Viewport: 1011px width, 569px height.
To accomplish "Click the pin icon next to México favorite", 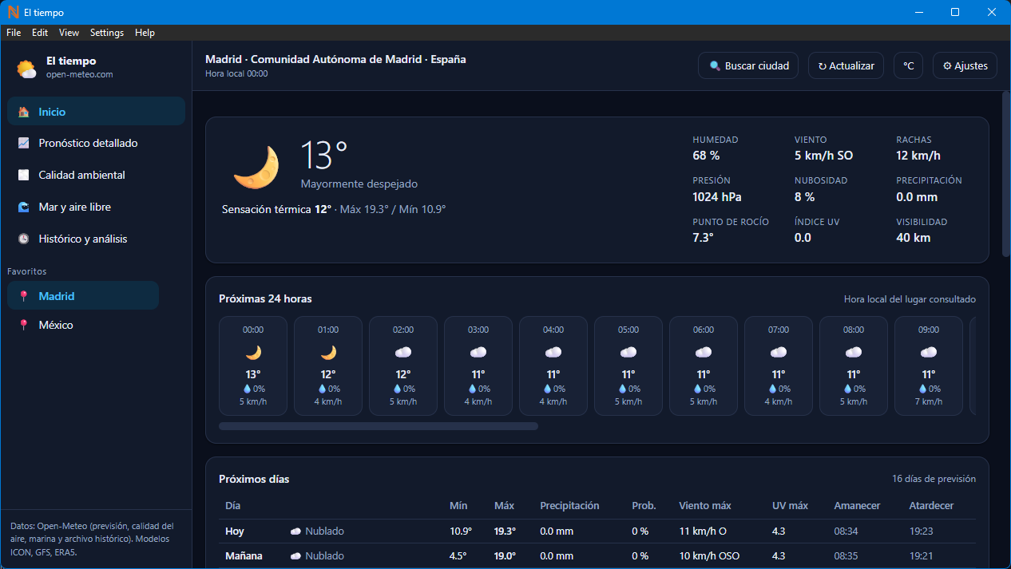I will click(24, 325).
